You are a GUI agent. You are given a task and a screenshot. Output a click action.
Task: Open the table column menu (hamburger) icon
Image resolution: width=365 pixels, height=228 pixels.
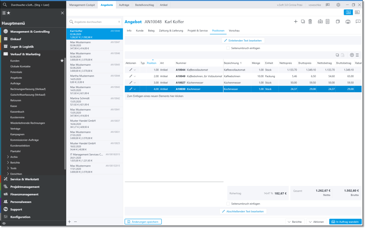[357, 55]
